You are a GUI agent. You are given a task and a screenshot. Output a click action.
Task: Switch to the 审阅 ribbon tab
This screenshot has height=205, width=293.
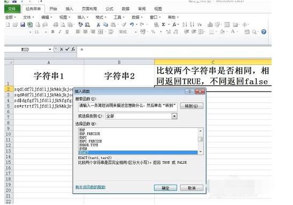tap(142, 9)
